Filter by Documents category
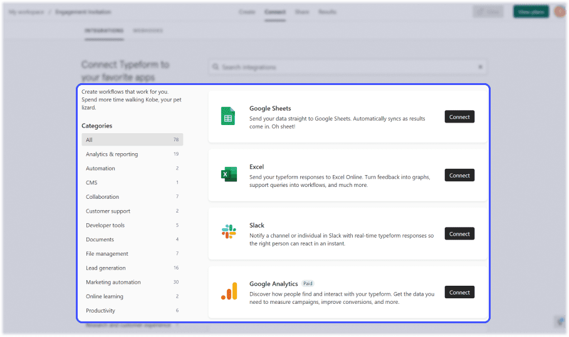This screenshot has width=569, height=337. (x=132, y=239)
